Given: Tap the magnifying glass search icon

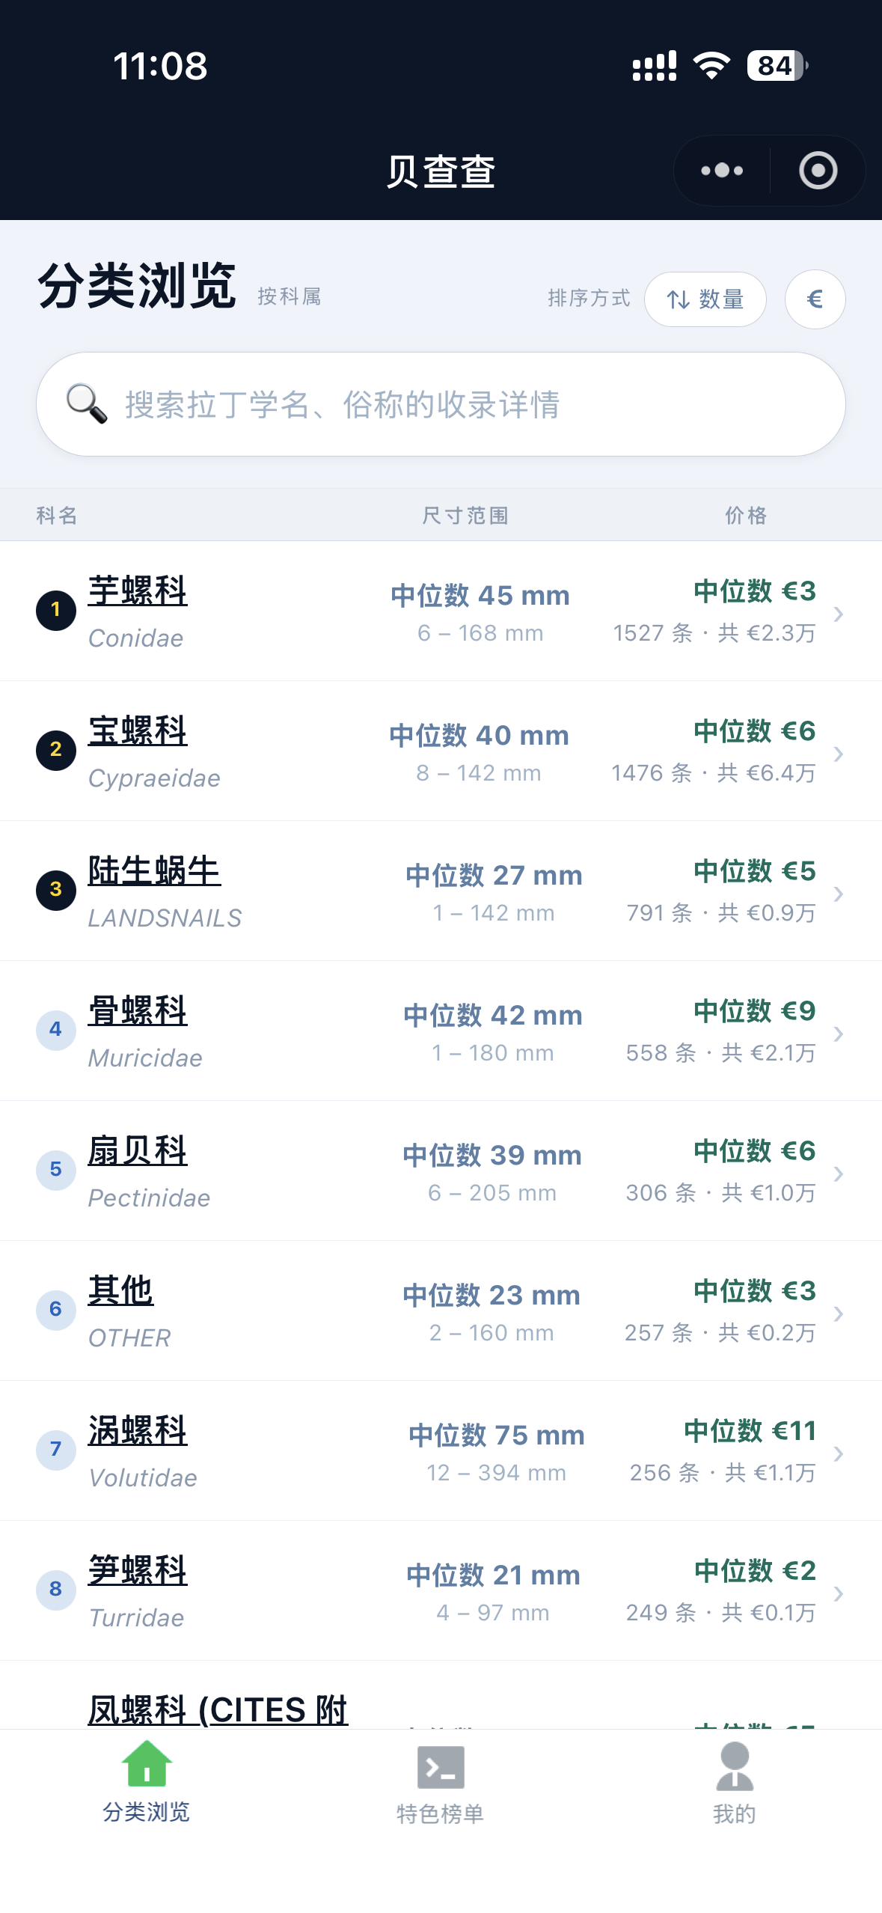Looking at the screenshot, I should [86, 404].
